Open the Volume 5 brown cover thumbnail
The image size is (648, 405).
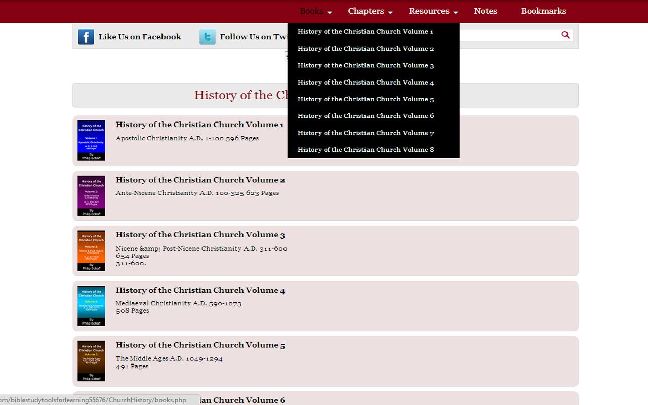(91, 361)
